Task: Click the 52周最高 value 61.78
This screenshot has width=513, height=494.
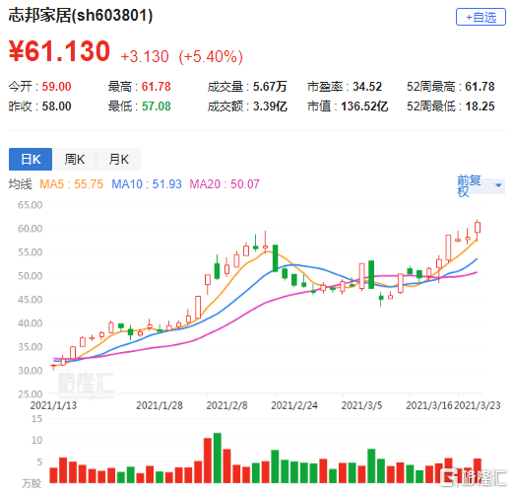Action: pyautogui.click(x=480, y=87)
